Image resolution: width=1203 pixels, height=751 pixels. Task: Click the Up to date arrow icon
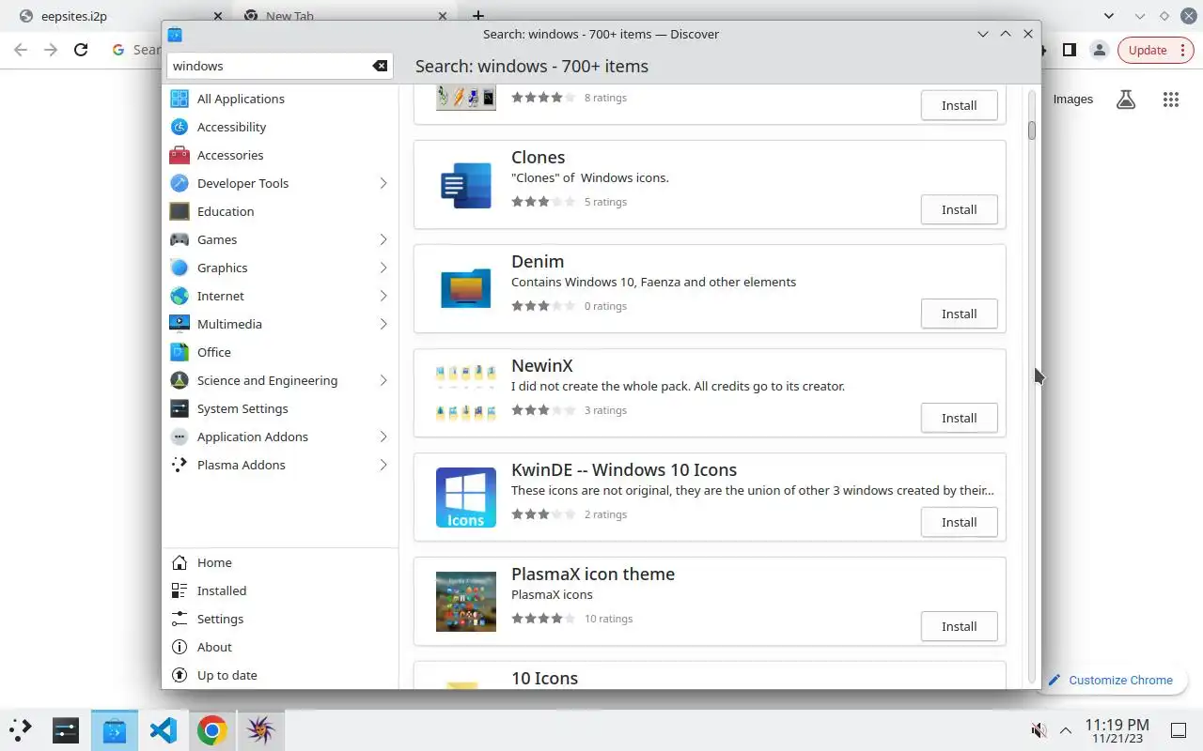tap(180, 675)
